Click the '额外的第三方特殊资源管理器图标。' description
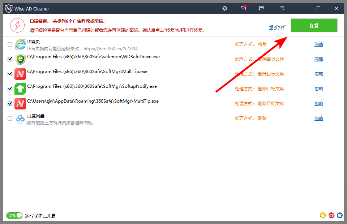Image resolution: width=347 pixels, height=224 pixels. [x=61, y=123]
